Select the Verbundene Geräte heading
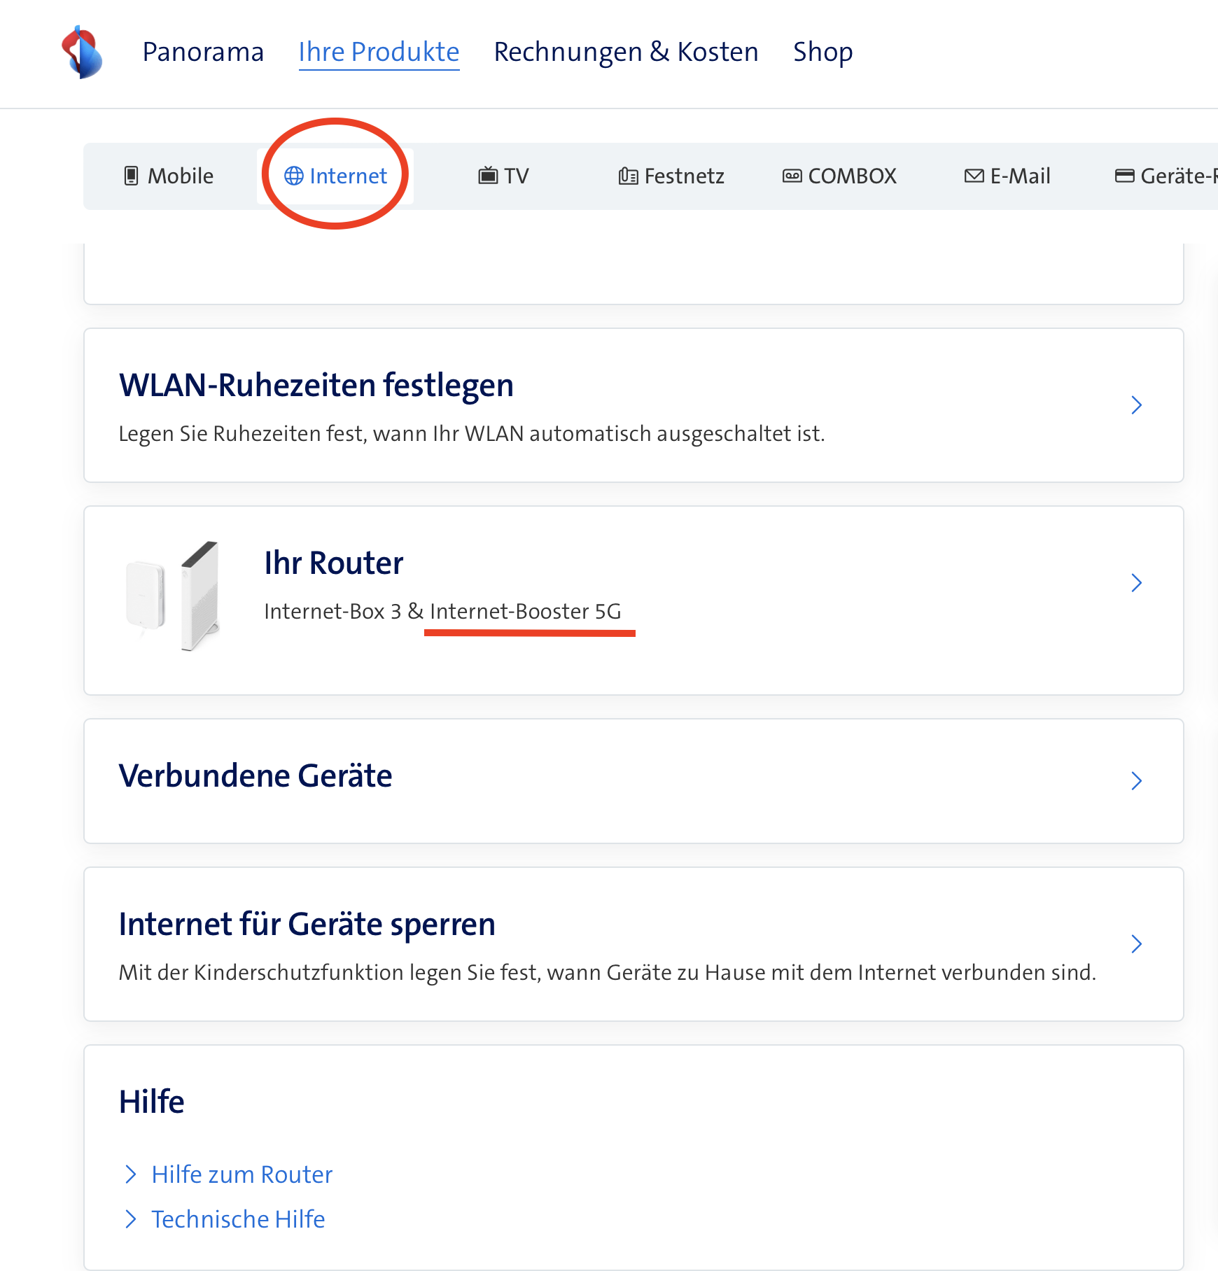This screenshot has width=1218, height=1271. click(x=255, y=775)
